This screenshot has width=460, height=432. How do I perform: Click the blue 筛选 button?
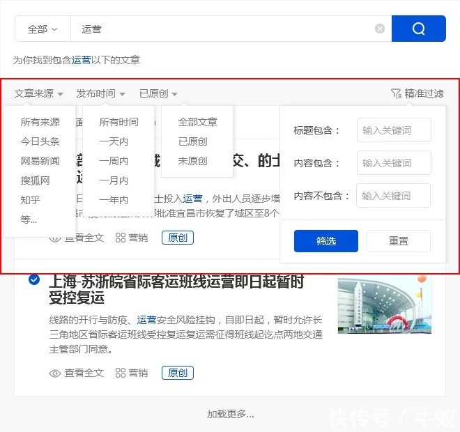[x=326, y=241]
